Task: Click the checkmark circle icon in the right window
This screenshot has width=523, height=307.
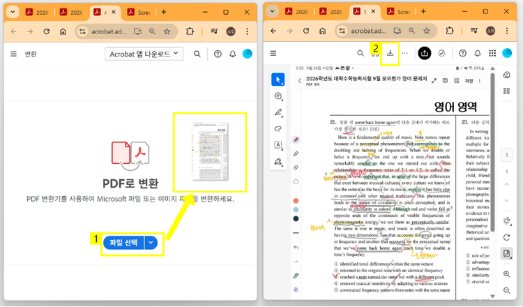Action: pyautogui.click(x=441, y=53)
